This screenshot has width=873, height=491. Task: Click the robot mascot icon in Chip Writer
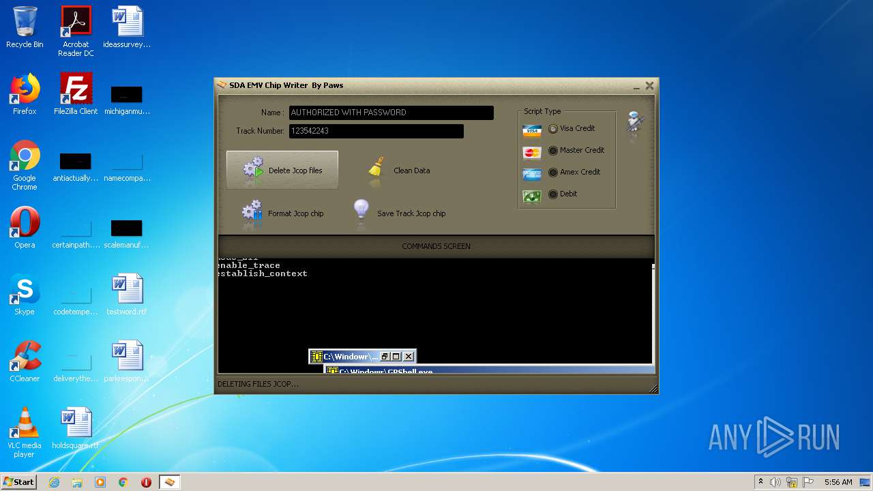point(636,123)
